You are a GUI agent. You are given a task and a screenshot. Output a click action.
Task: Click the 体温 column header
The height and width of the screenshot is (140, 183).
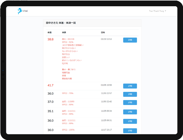click(50, 32)
